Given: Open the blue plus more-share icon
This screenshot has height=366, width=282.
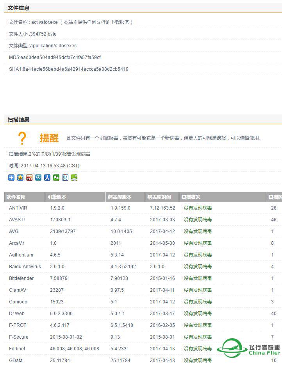Looking at the screenshot, I should (11, 178).
